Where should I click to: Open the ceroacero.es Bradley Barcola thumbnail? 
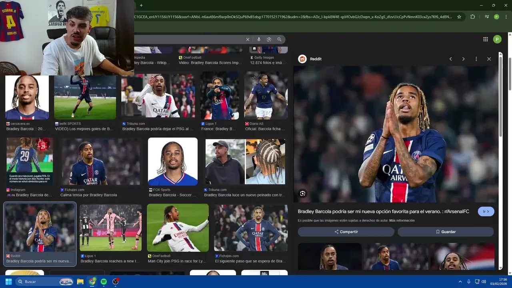[x=27, y=97]
